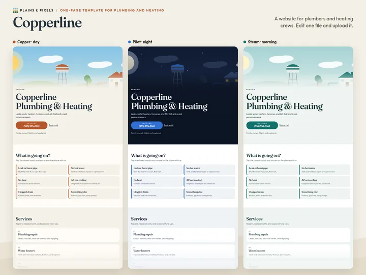Choose No hot water in Copper preview

[x=94, y=170]
